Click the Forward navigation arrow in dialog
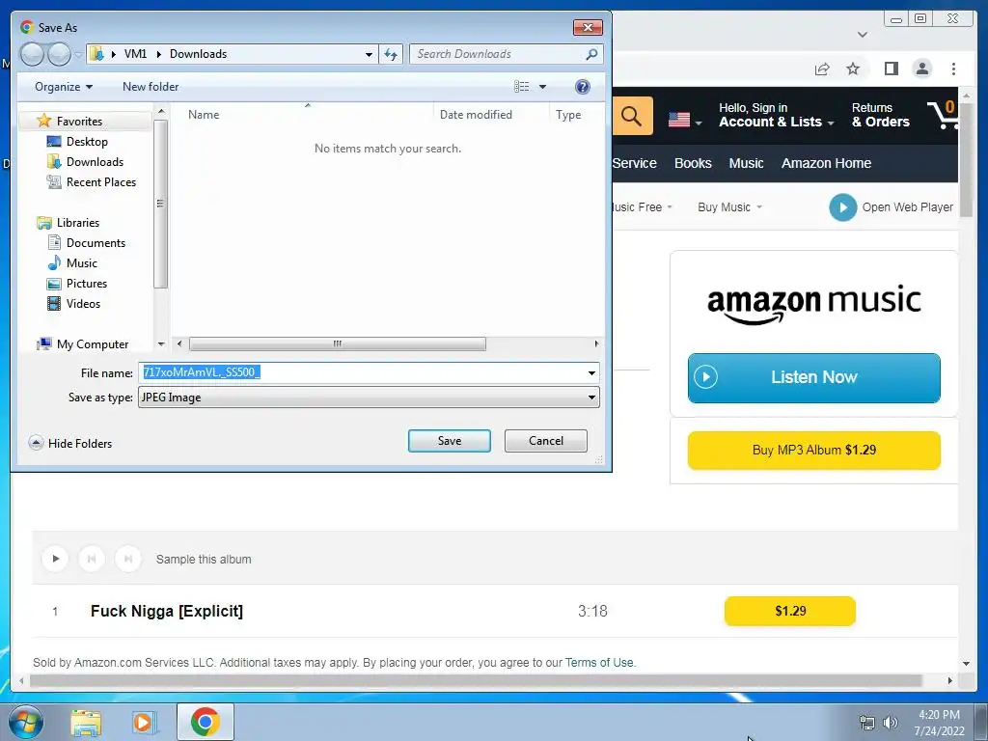 pos(59,55)
